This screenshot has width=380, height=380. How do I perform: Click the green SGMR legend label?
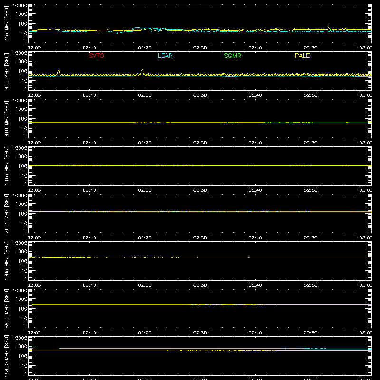[x=232, y=56]
